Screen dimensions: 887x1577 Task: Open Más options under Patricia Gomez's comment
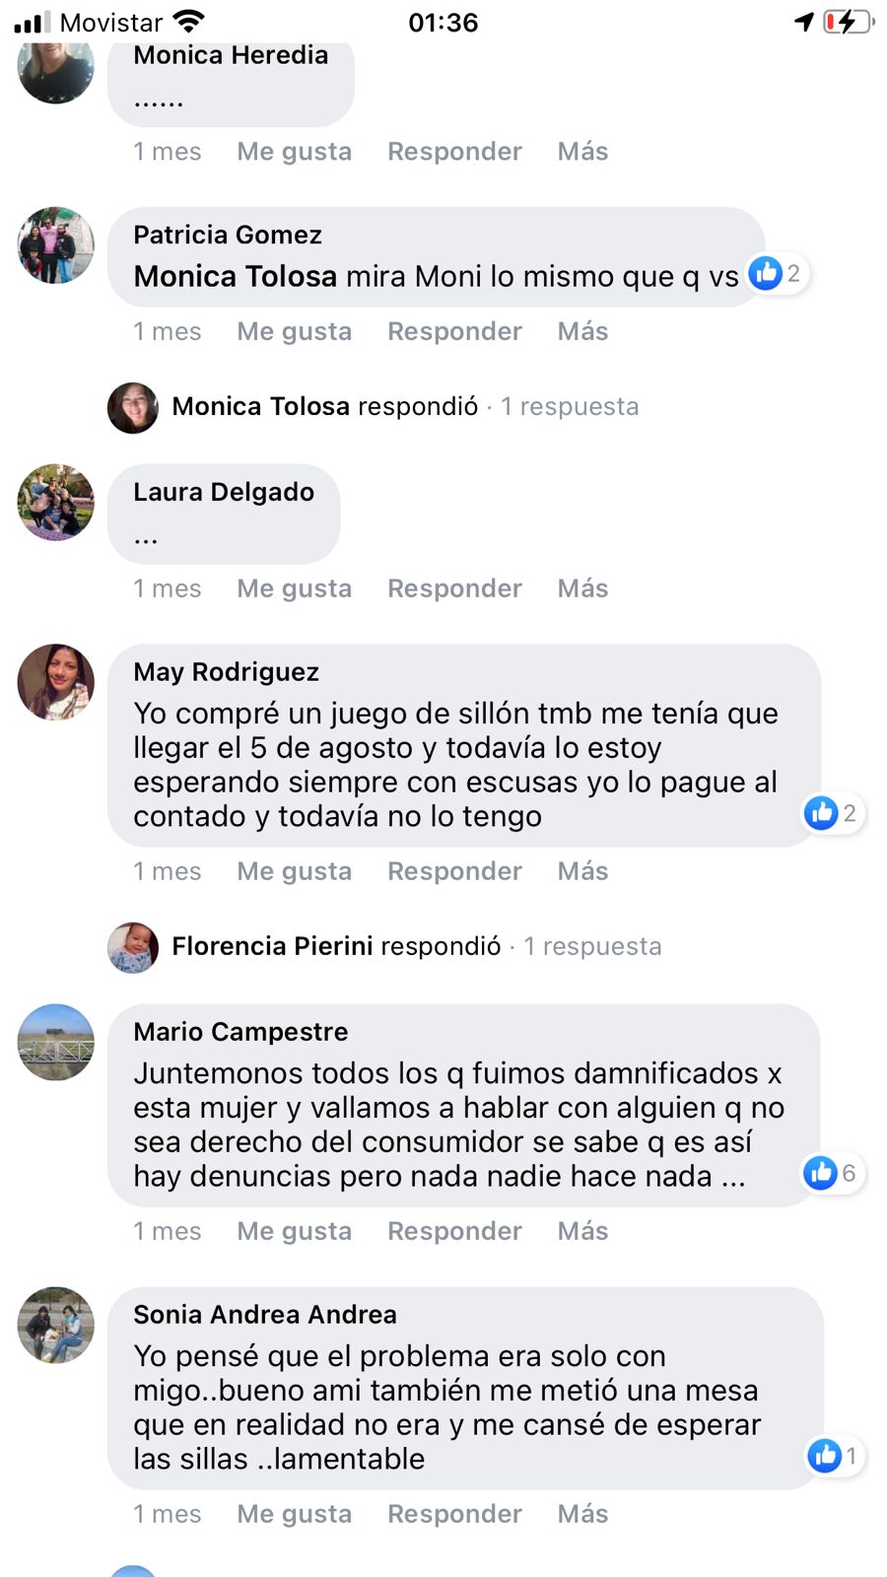(582, 331)
